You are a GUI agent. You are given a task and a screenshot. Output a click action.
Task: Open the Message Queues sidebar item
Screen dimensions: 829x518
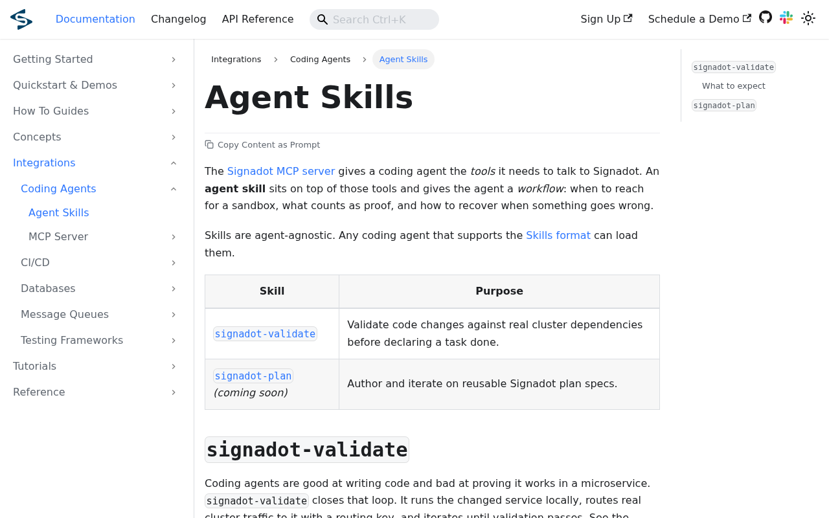click(x=65, y=315)
